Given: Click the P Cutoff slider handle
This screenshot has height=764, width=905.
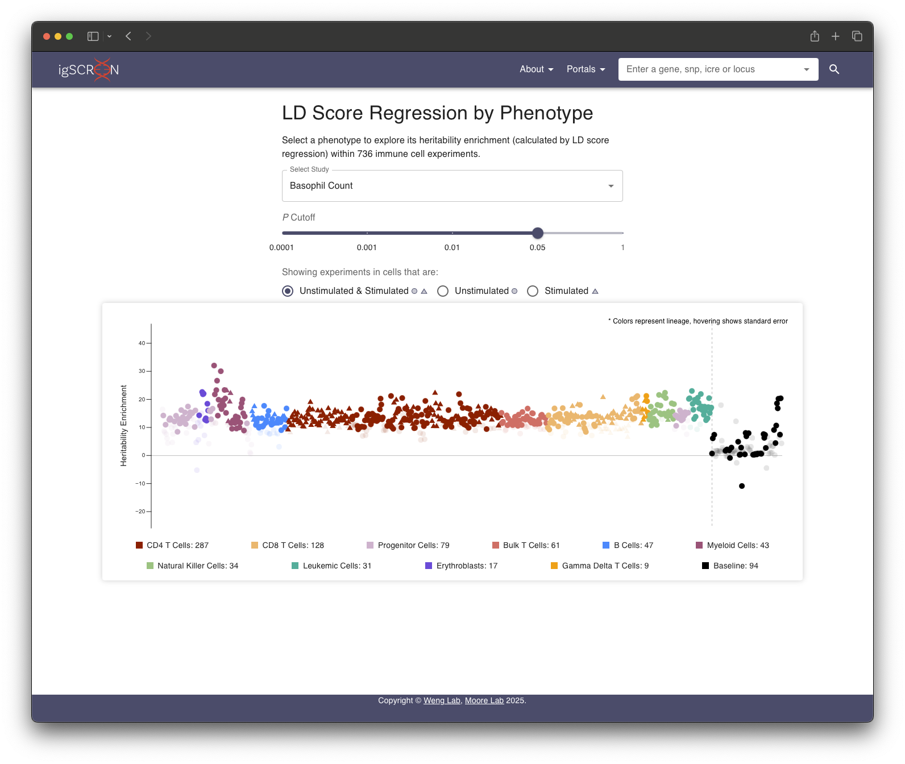Looking at the screenshot, I should 538,233.
